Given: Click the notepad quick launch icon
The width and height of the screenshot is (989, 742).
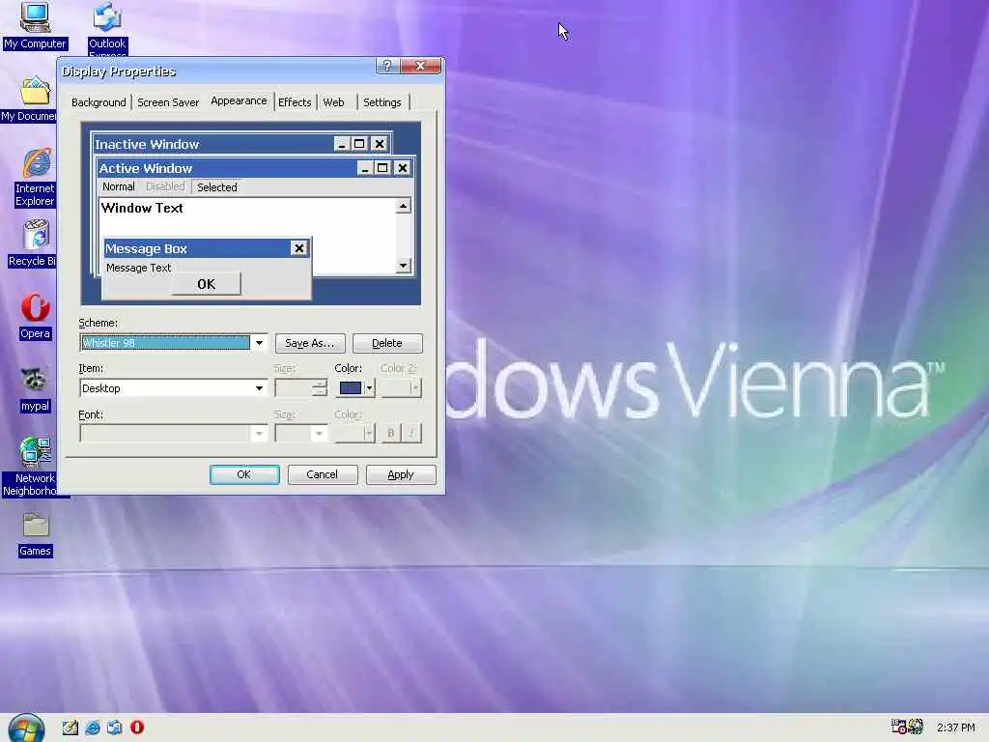Looking at the screenshot, I should click(x=70, y=728).
